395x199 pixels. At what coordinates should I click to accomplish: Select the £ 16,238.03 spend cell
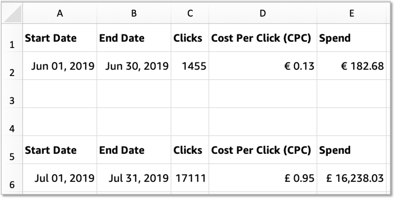[352, 178]
